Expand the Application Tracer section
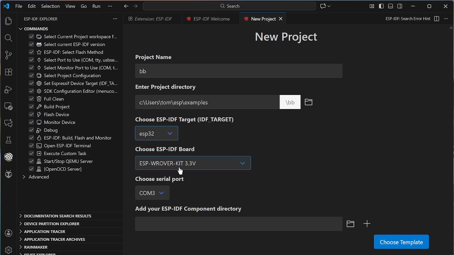This screenshot has width=454, height=255. (45, 232)
